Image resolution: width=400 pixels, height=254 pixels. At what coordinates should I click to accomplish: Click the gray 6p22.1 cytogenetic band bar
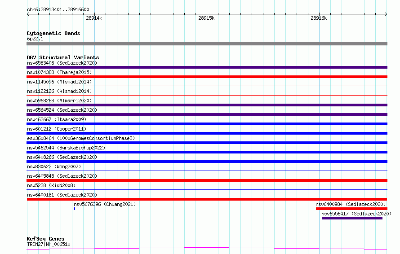(x=207, y=44)
